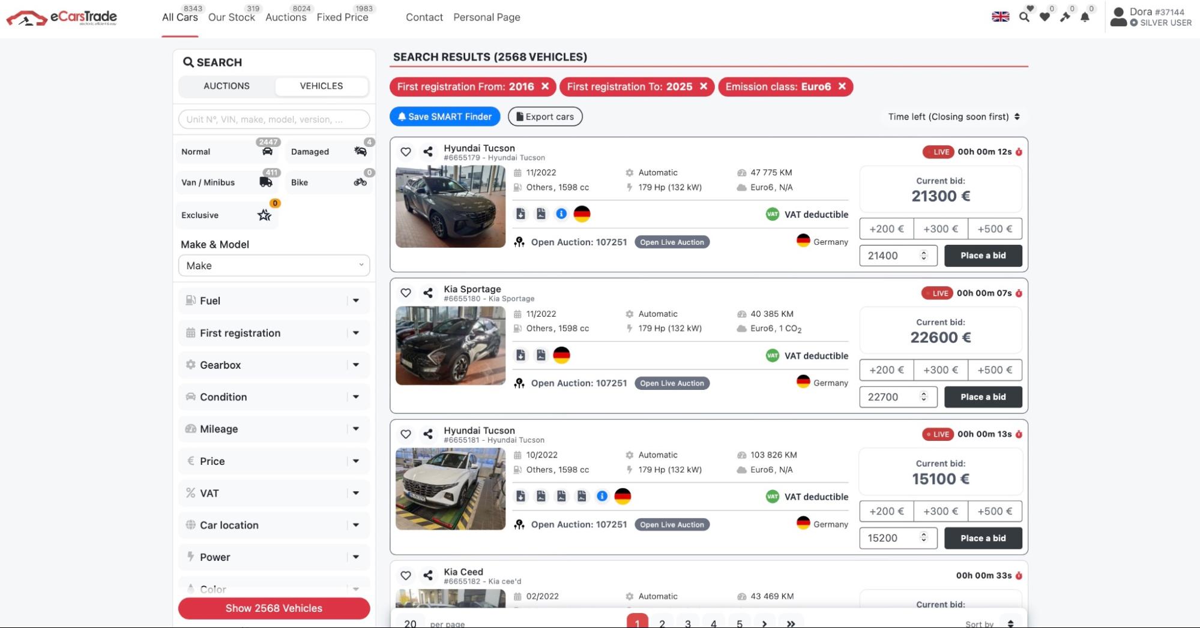The width and height of the screenshot is (1200, 628).
Task: Expand the Fuel filter section
Action: pos(274,301)
